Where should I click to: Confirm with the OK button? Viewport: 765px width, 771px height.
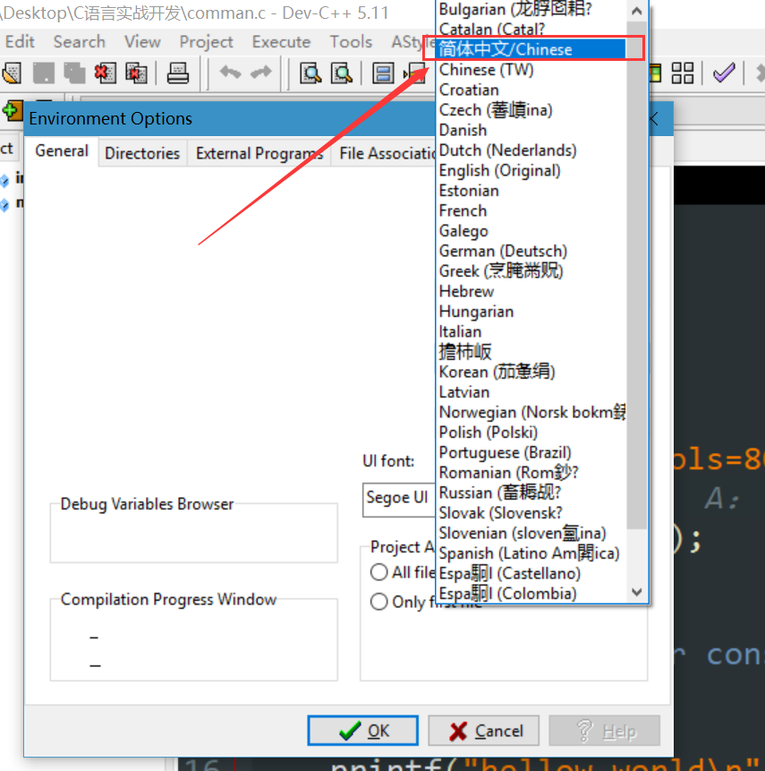[x=362, y=731]
